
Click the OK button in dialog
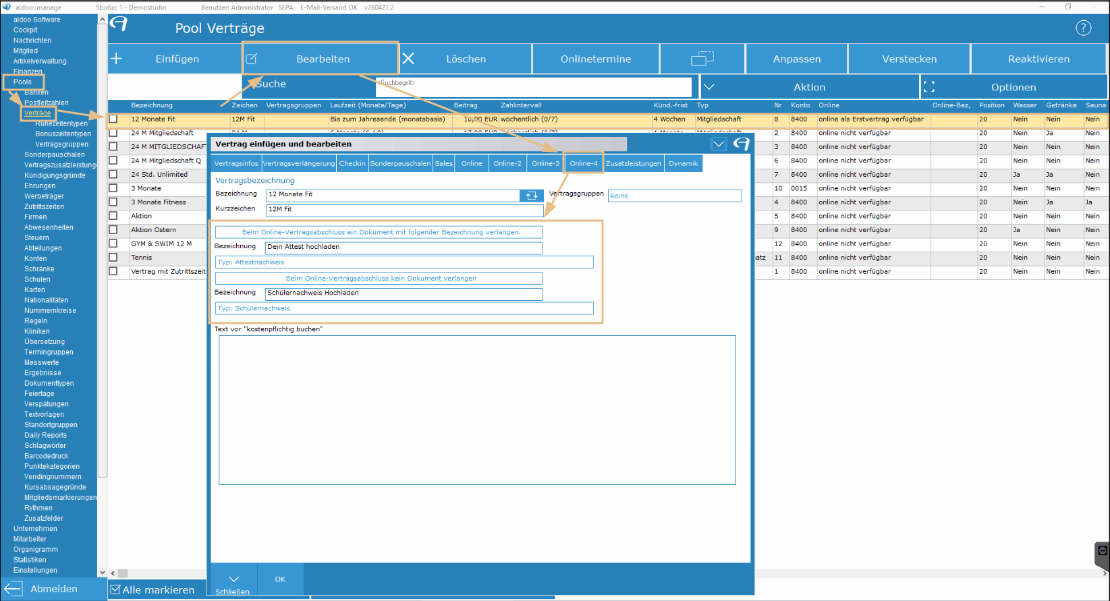tap(280, 579)
